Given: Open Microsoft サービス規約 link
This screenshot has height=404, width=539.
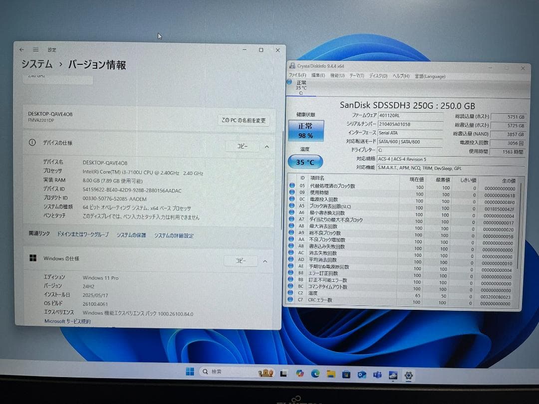Looking at the screenshot, I should point(67,321).
